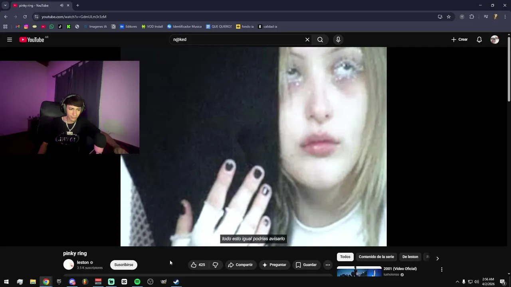Open YouTube notifications bell

(479, 39)
